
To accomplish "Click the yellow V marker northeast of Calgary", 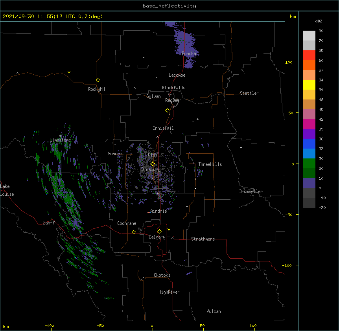I will pos(169,230).
